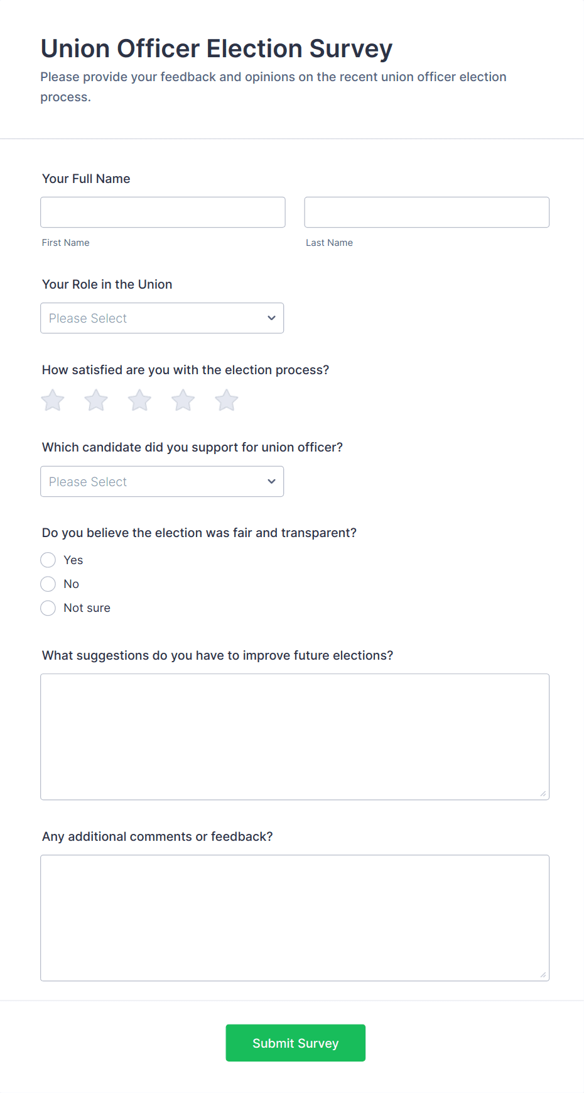
Task: Rate election satisfaction one star
Action: tap(53, 400)
